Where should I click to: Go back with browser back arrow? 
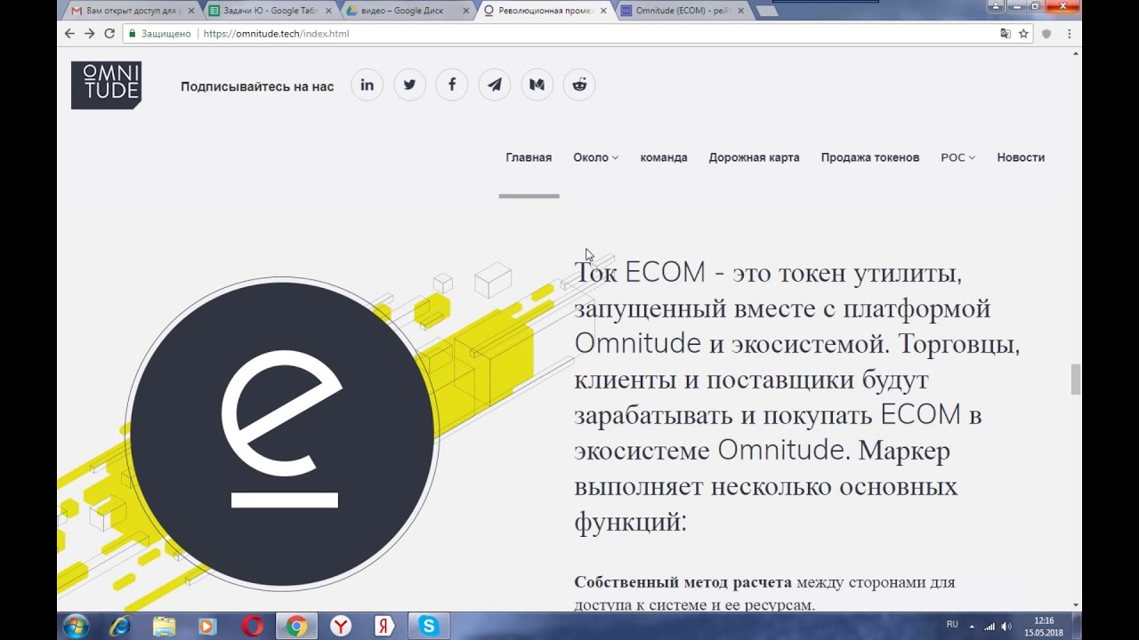(69, 34)
